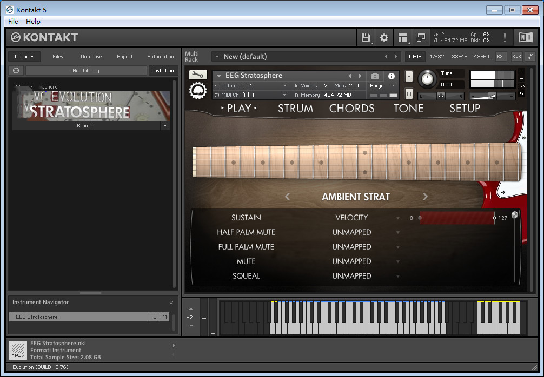Click the Native Instruments NI logo

coord(525,37)
